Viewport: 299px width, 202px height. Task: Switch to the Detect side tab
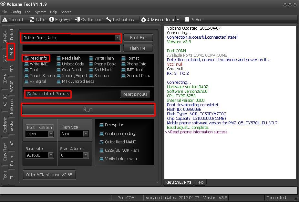point(12,34)
